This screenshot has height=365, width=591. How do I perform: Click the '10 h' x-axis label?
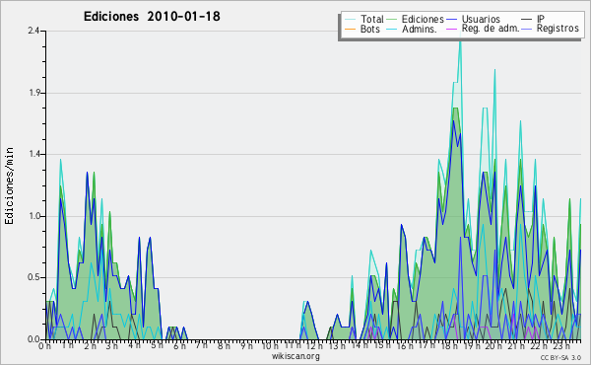[270, 346]
